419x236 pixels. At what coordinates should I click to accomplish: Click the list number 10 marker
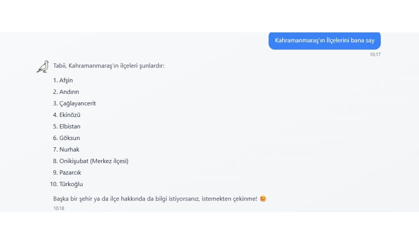[54, 184]
